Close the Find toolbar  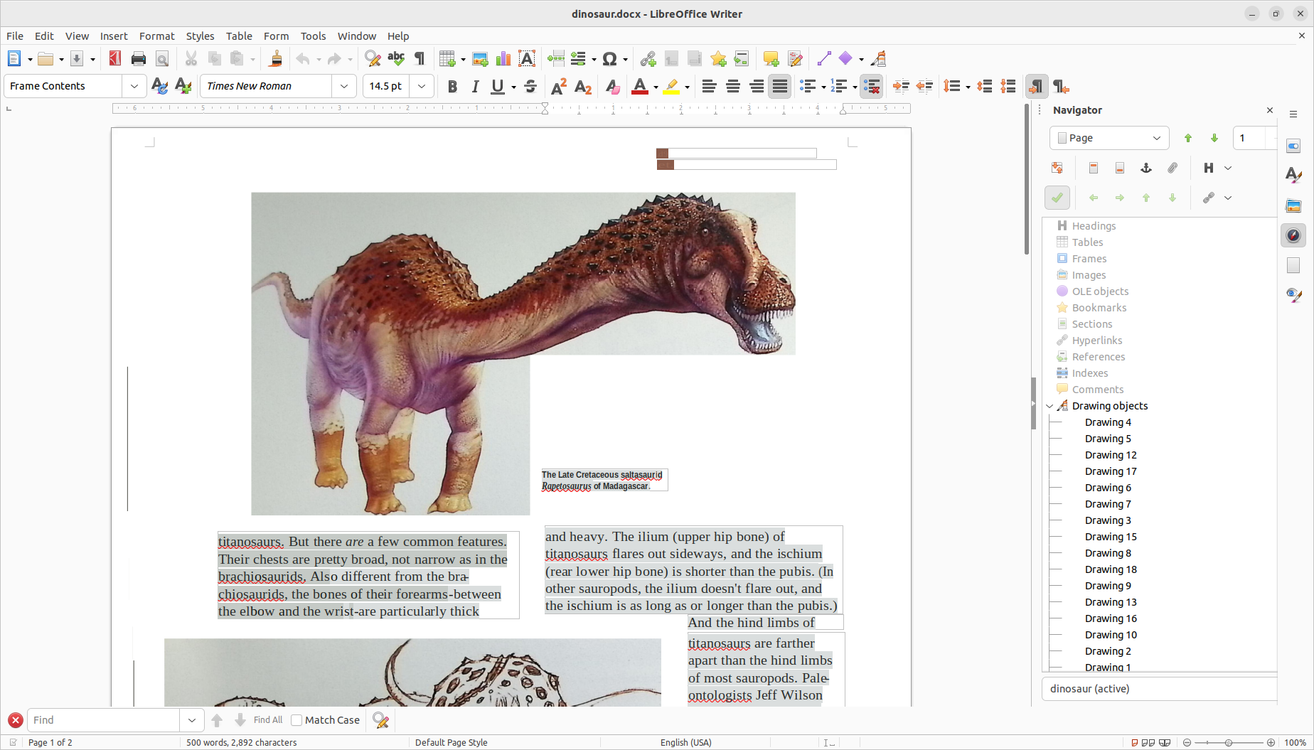15,720
